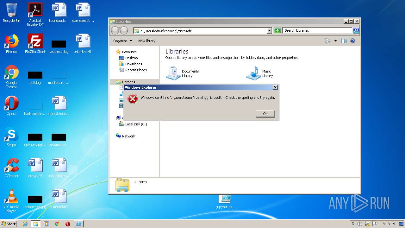The height and width of the screenshot is (228, 405).
Task: Change view using the view icon
Action: click(328, 41)
